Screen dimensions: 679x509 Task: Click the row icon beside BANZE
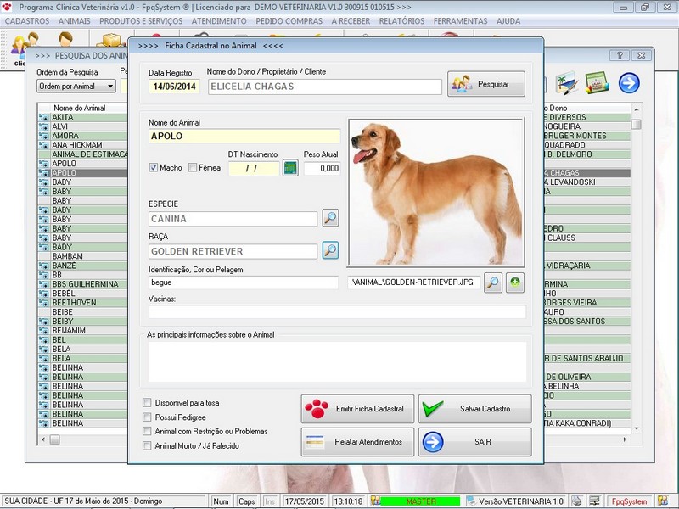44,266
